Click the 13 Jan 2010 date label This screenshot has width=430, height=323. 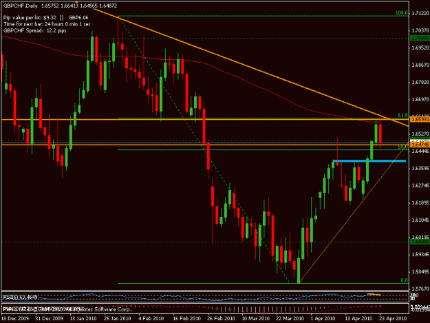click(x=83, y=318)
